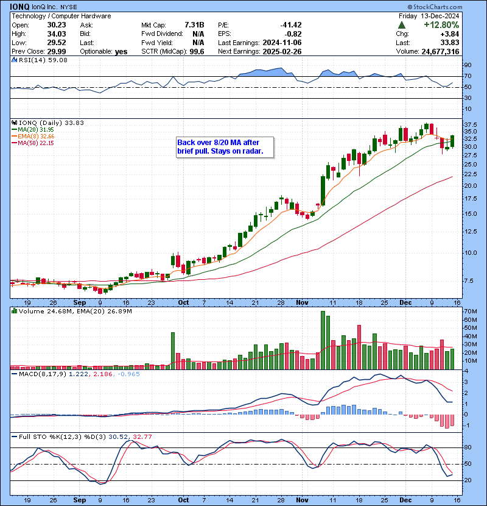
Task: Click the EMA(8) 32.66 legend entry
Action: 36,137
